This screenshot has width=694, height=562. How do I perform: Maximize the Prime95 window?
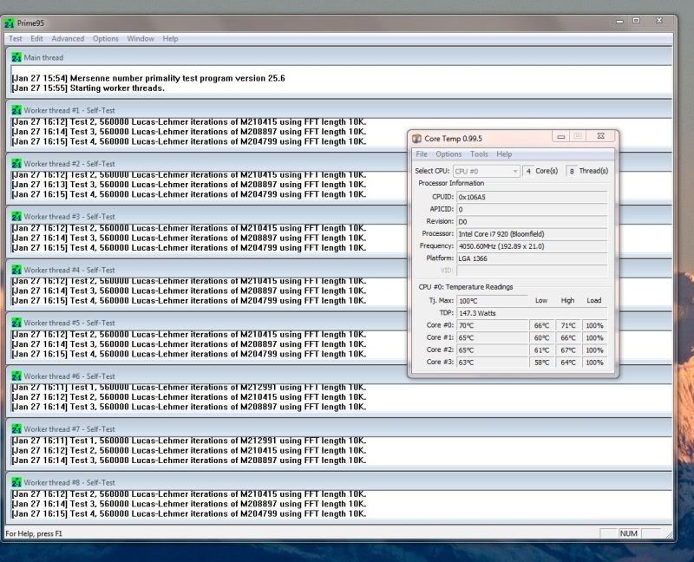click(636, 21)
